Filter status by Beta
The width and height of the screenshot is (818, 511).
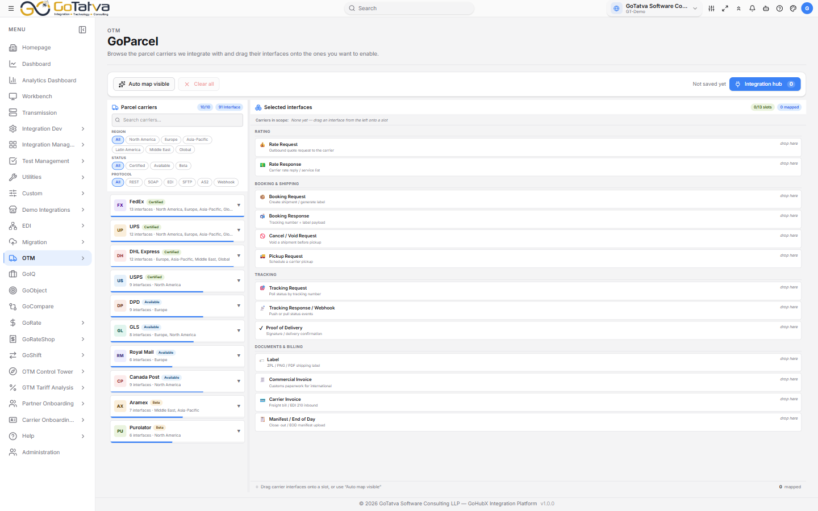183,166
